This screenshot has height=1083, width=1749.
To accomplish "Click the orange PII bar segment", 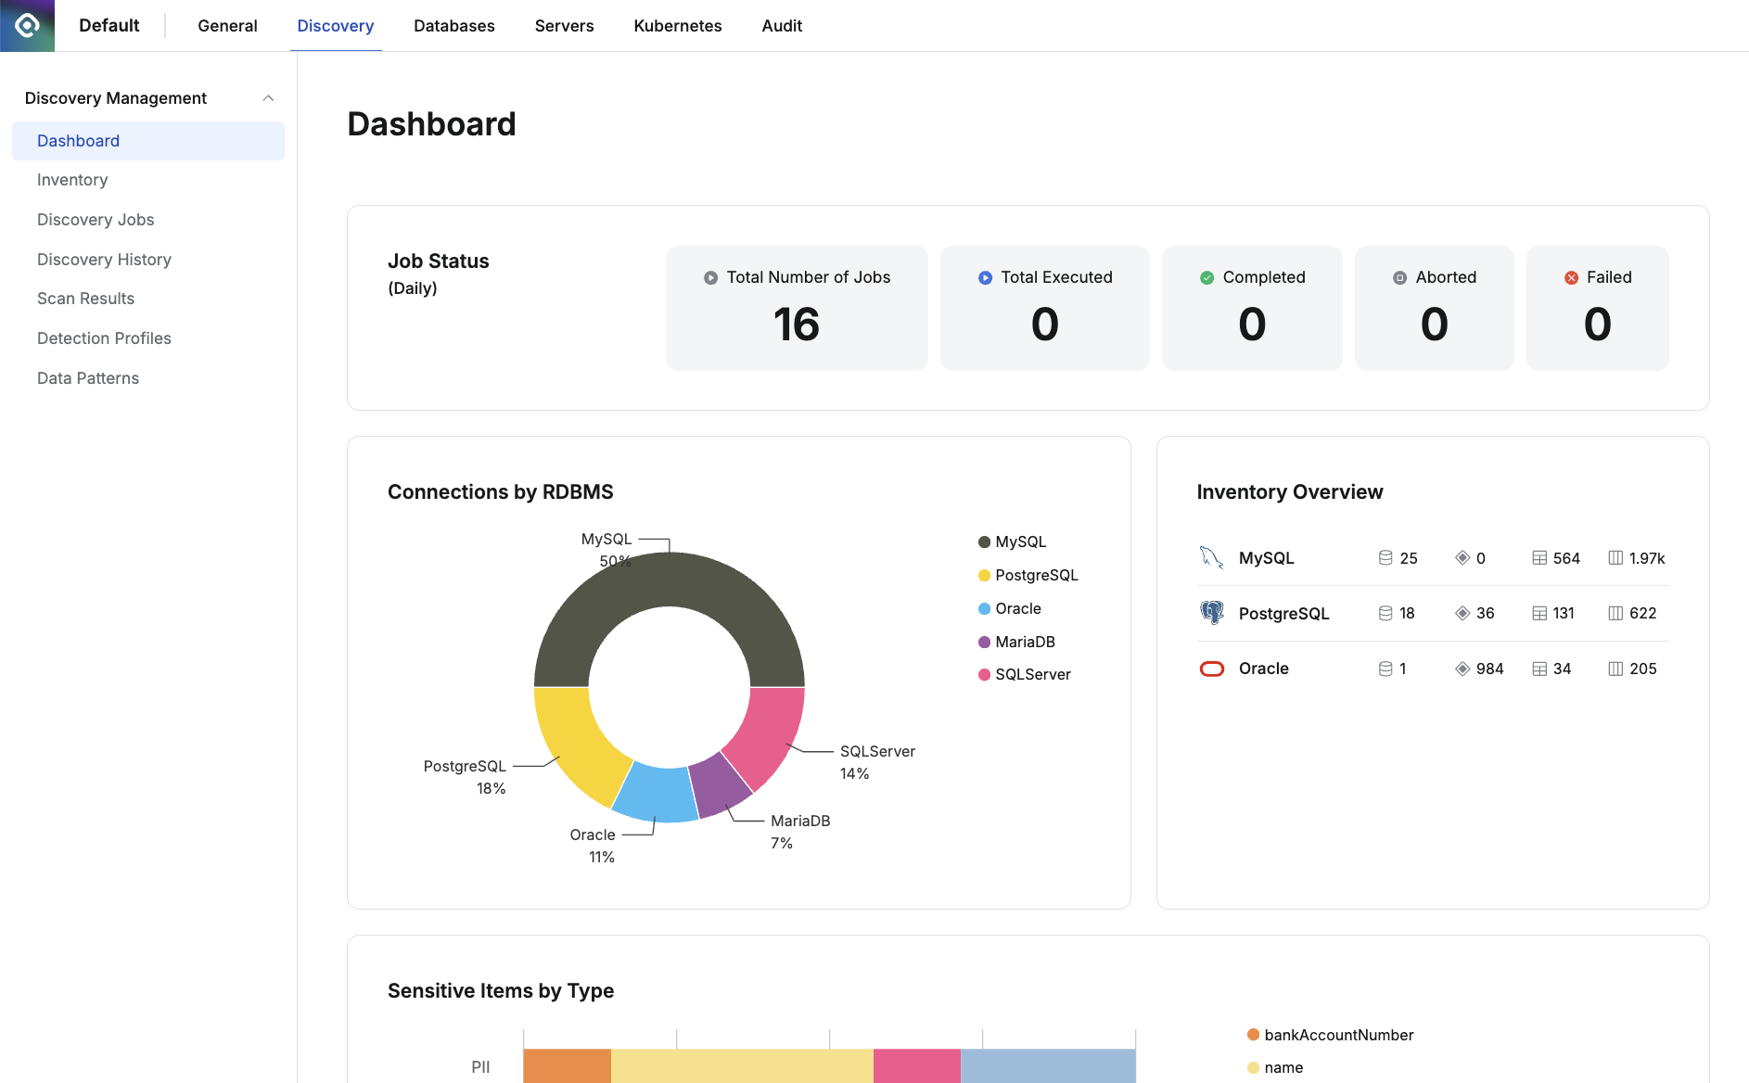I will (x=567, y=1066).
